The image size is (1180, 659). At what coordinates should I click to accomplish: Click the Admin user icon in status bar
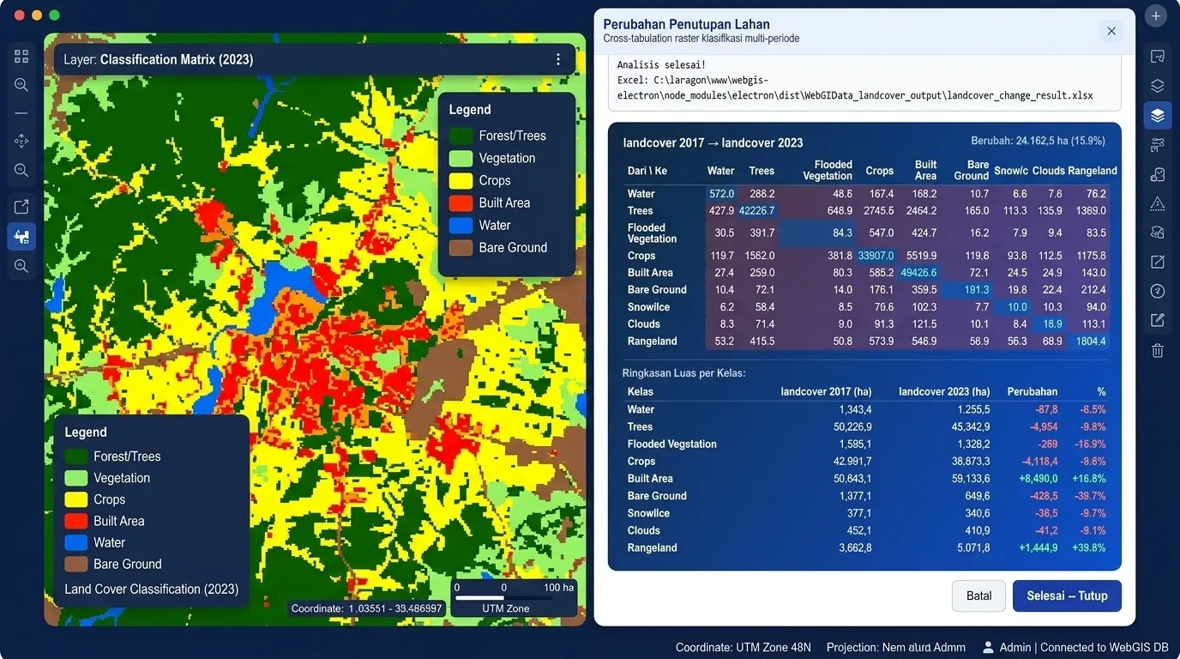(x=988, y=647)
